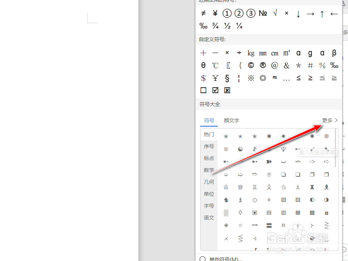Viewport: 348px width, 261px height.
Task: Select the 语文 symbol category
Action: (x=209, y=218)
